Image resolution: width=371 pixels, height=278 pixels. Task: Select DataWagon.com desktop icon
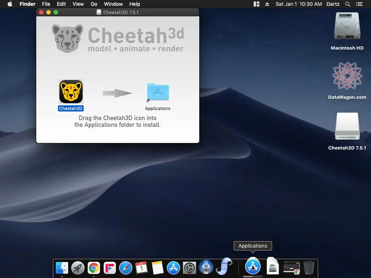coord(347,76)
